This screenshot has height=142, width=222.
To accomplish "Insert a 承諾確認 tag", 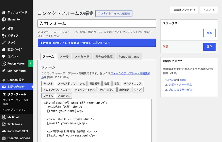I will pos(124,90).
